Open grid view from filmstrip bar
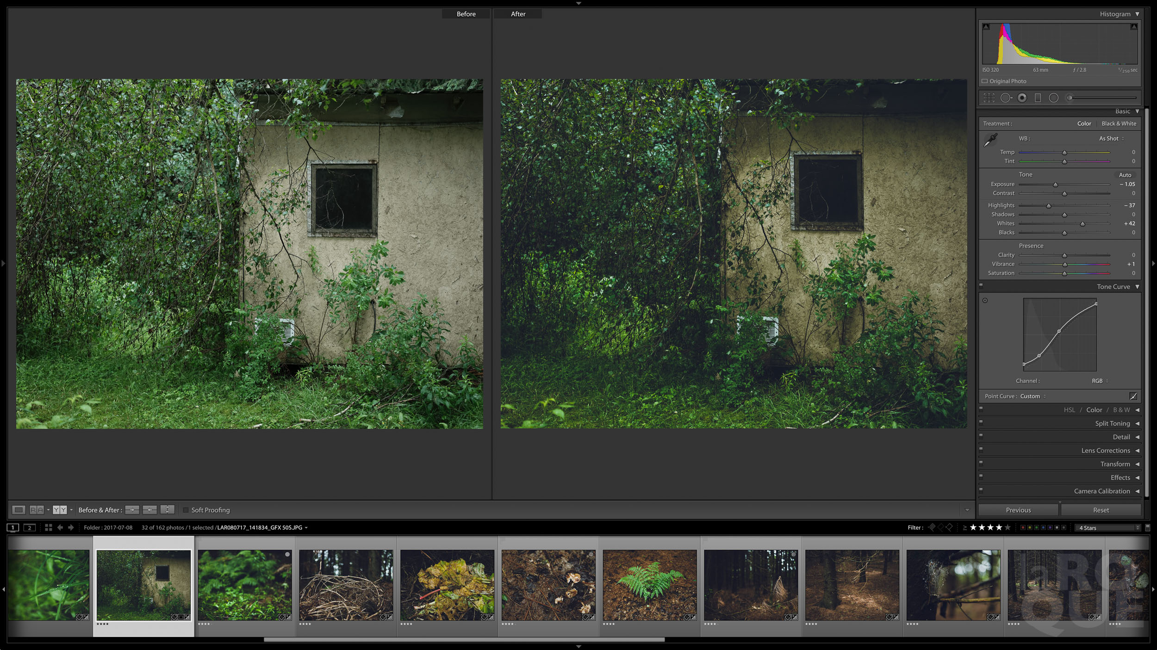The height and width of the screenshot is (650, 1157). point(48,527)
